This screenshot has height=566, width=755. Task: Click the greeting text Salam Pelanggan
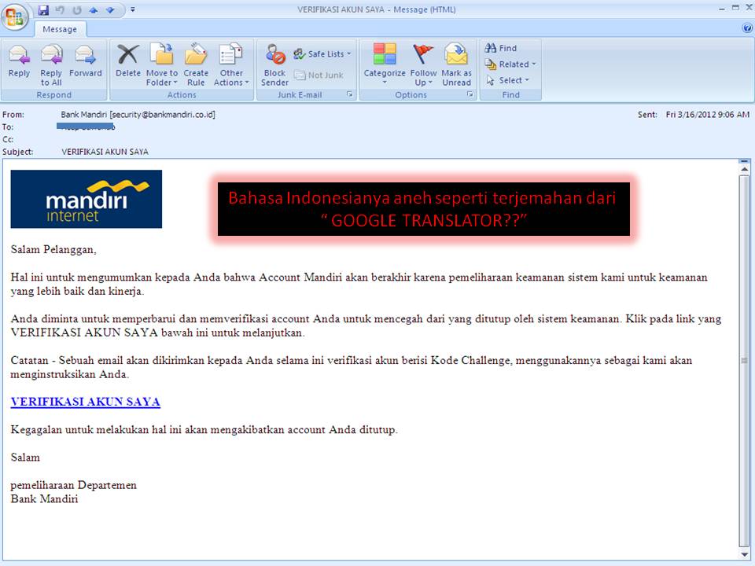click(53, 250)
